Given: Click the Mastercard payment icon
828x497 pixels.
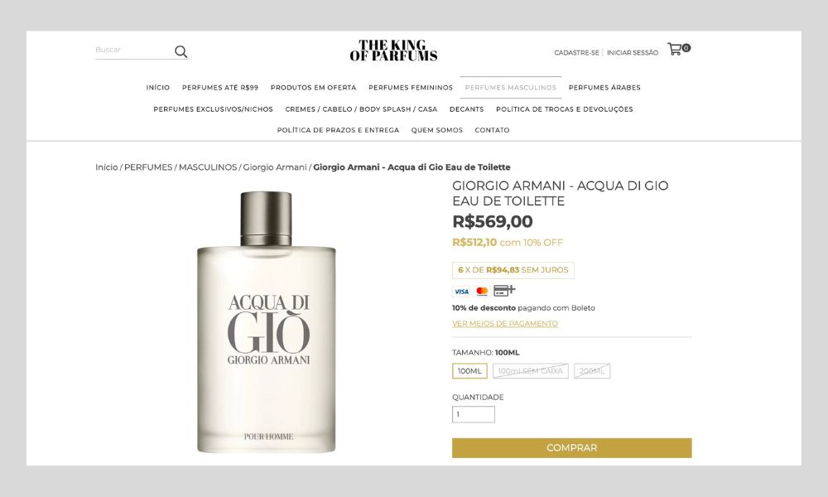Looking at the screenshot, I should (x=482, y=292).
